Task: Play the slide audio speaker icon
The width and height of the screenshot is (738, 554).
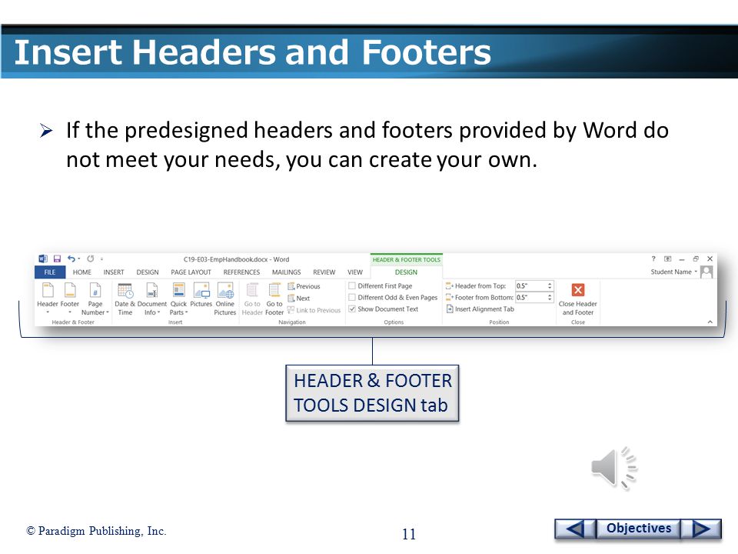Action: coord(614,468)
